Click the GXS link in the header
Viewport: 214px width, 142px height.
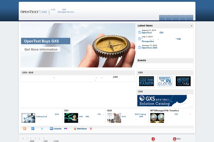click(x=53, y=10)
